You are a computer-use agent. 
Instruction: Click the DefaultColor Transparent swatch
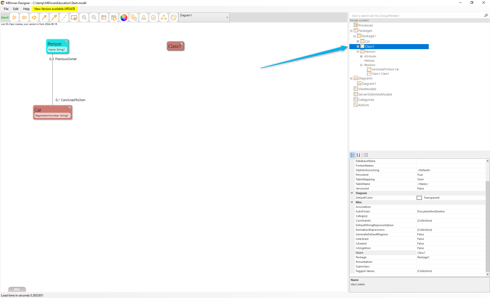tap(419, 198)
